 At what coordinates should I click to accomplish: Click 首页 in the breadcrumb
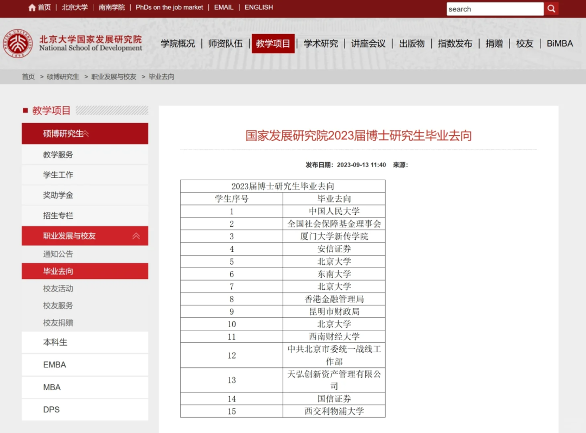28,77
